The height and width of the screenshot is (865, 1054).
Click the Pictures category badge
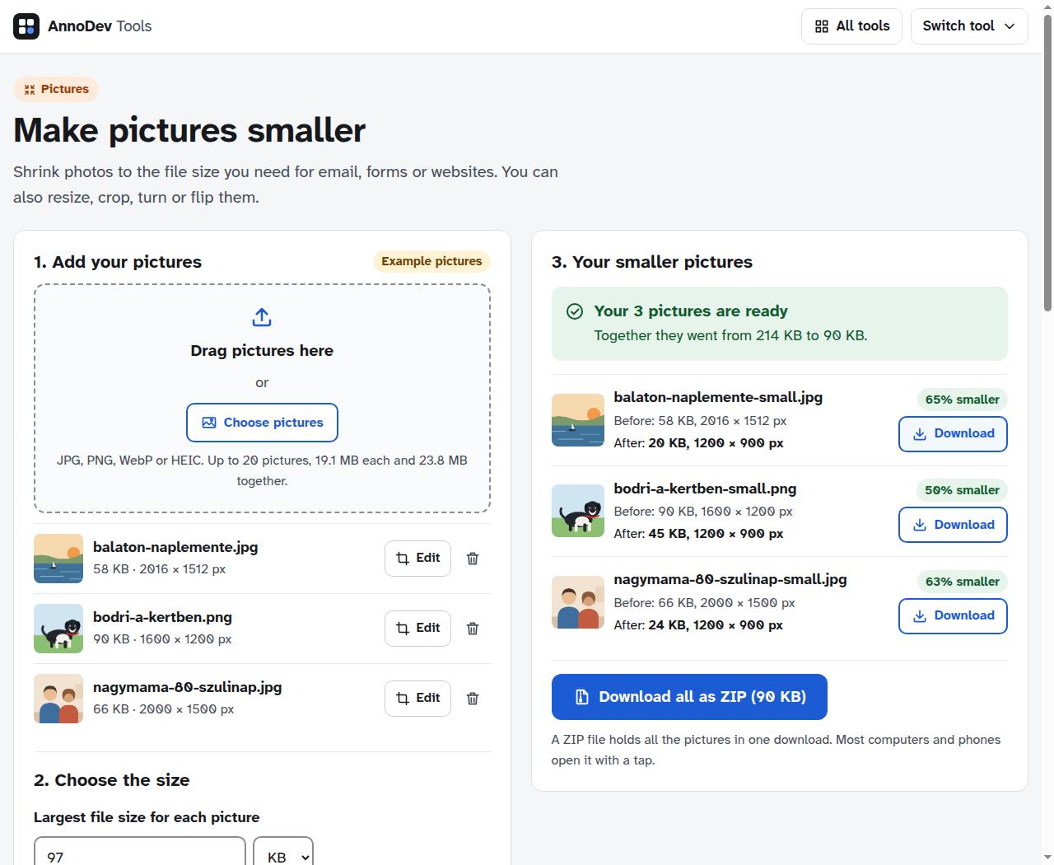(56, 89)
